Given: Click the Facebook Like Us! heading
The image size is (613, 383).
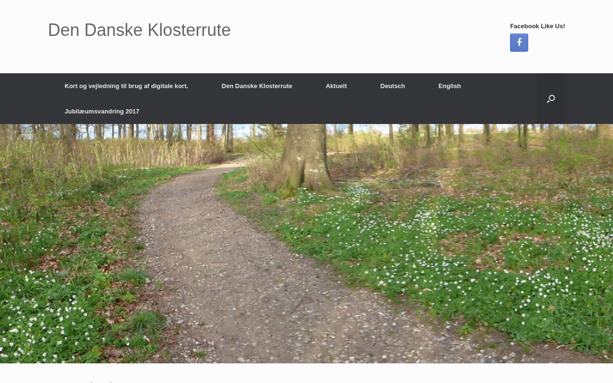Looking at the screenshot, I should click(537, 26).
